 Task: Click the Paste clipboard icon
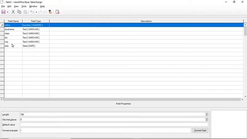point(25,12)
